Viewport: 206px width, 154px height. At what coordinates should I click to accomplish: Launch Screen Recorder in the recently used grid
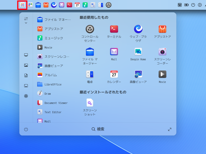(162, 52)
